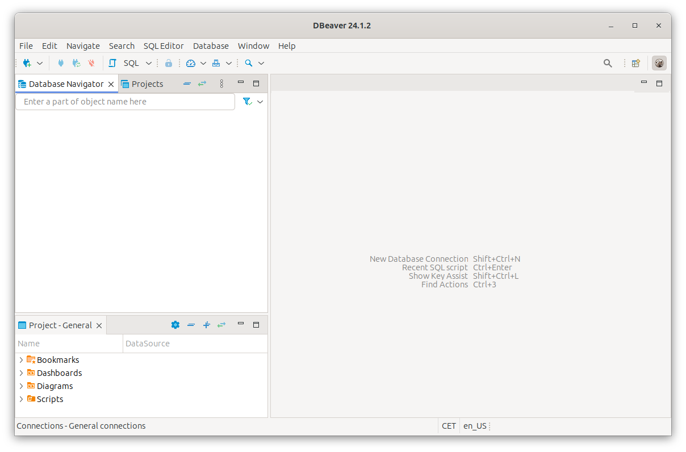The image size is (686, 452).
Task: Toggle the auto-commit lock icon in the toolbar
Action: 168,63
